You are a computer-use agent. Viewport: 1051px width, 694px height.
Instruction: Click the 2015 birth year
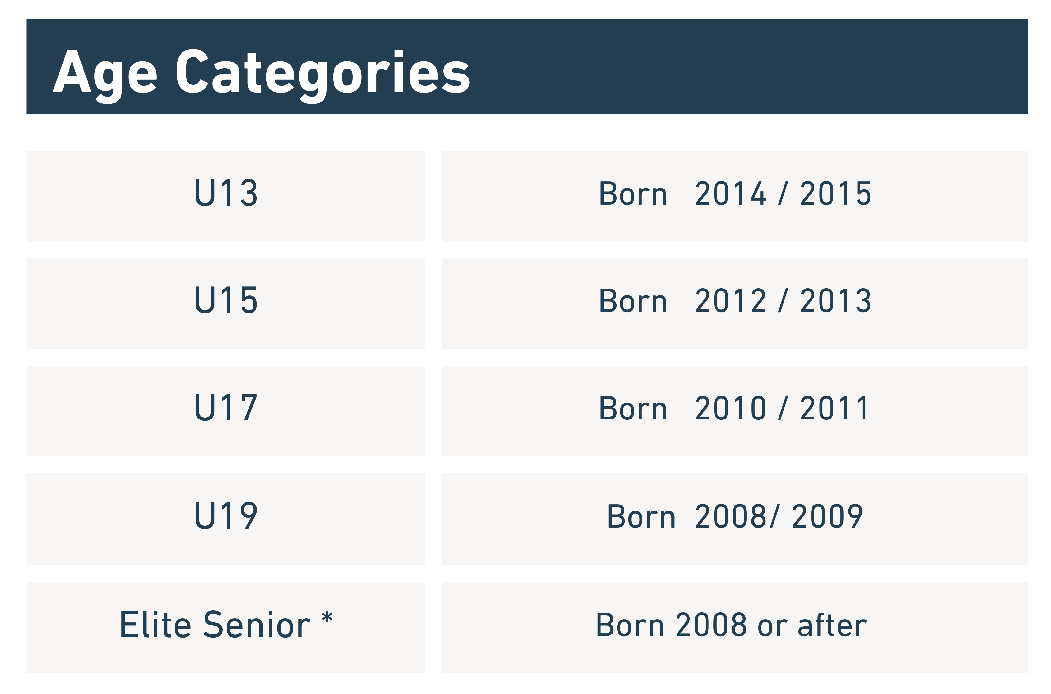835,194
